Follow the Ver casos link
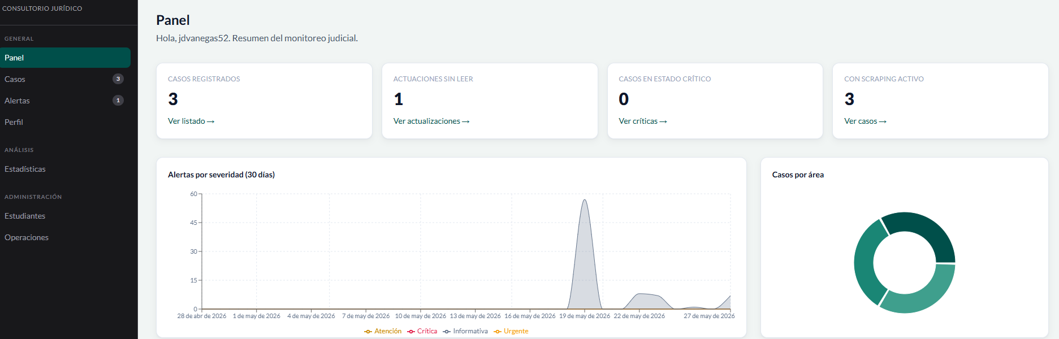This screenshot has width=1059, height=339. (865, 121)
